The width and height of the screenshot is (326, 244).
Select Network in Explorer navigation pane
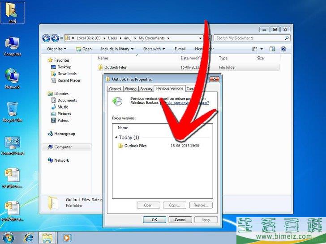[58, 160]
